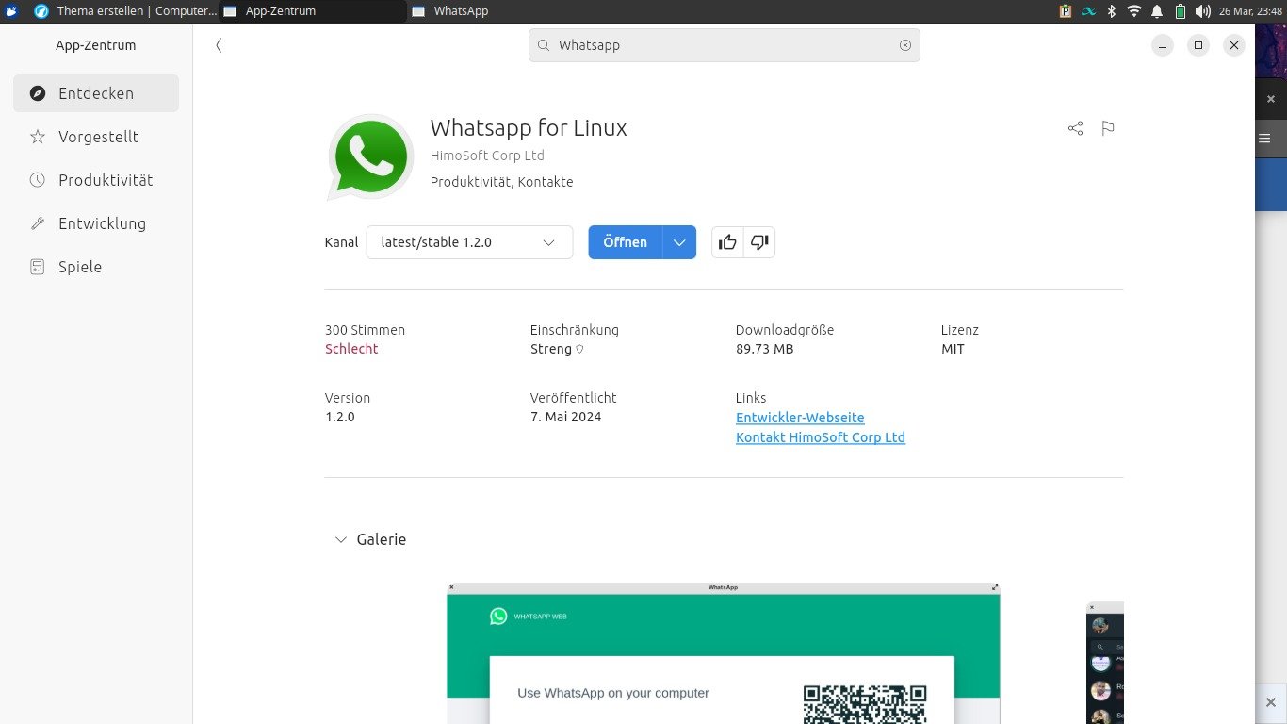Give the app a thumbs up
This screenshot has height=724, width=1287.
727,242
